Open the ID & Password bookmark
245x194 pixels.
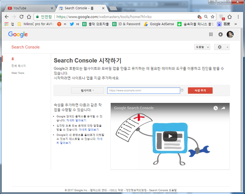[x=127, y=24]
